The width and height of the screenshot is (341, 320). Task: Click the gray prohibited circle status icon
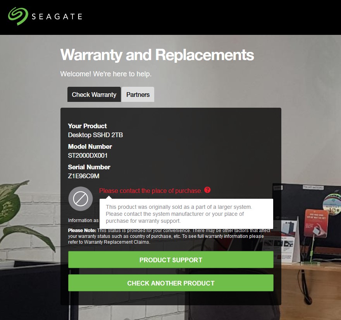pos(81,199)
